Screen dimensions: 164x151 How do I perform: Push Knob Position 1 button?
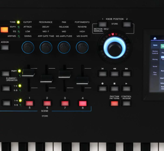point(103,24)
